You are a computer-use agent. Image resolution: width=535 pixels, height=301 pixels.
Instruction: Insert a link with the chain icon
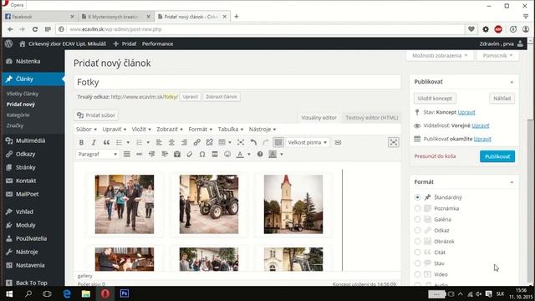pyautogui.click(x=197, y=142)
